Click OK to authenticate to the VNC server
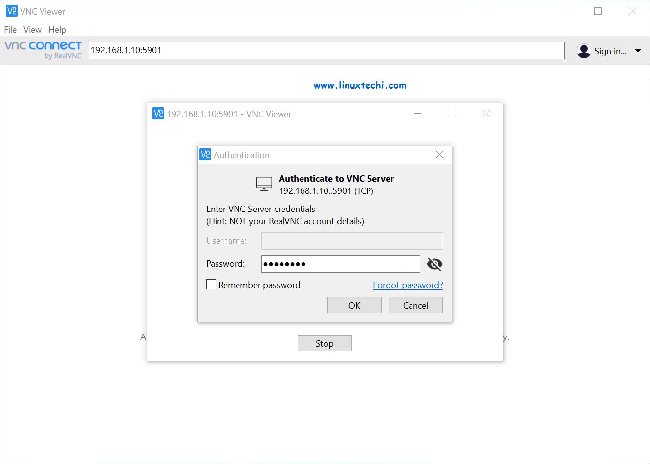Screen dimensions: 650x464 [354, 305]
